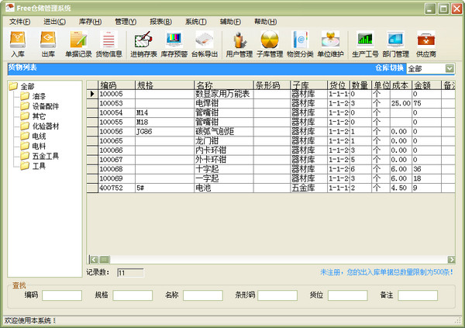
Task: Click the 十字起 name cell
Action: (224, 169)
